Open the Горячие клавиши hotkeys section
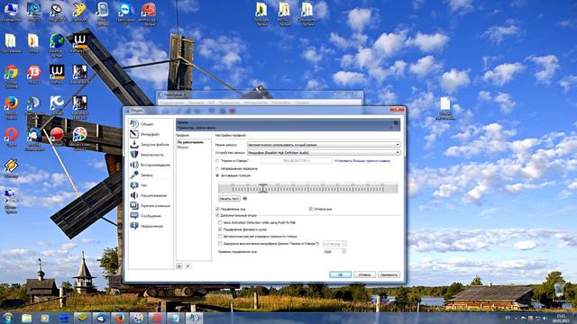 (x=151, y=206)
